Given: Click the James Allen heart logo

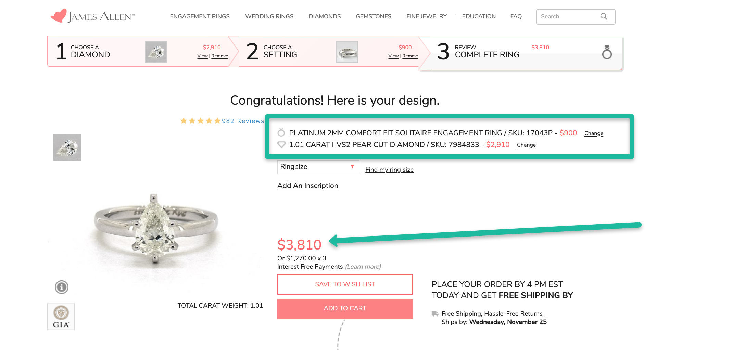Looking at the screenshot, I should (59, 16).
